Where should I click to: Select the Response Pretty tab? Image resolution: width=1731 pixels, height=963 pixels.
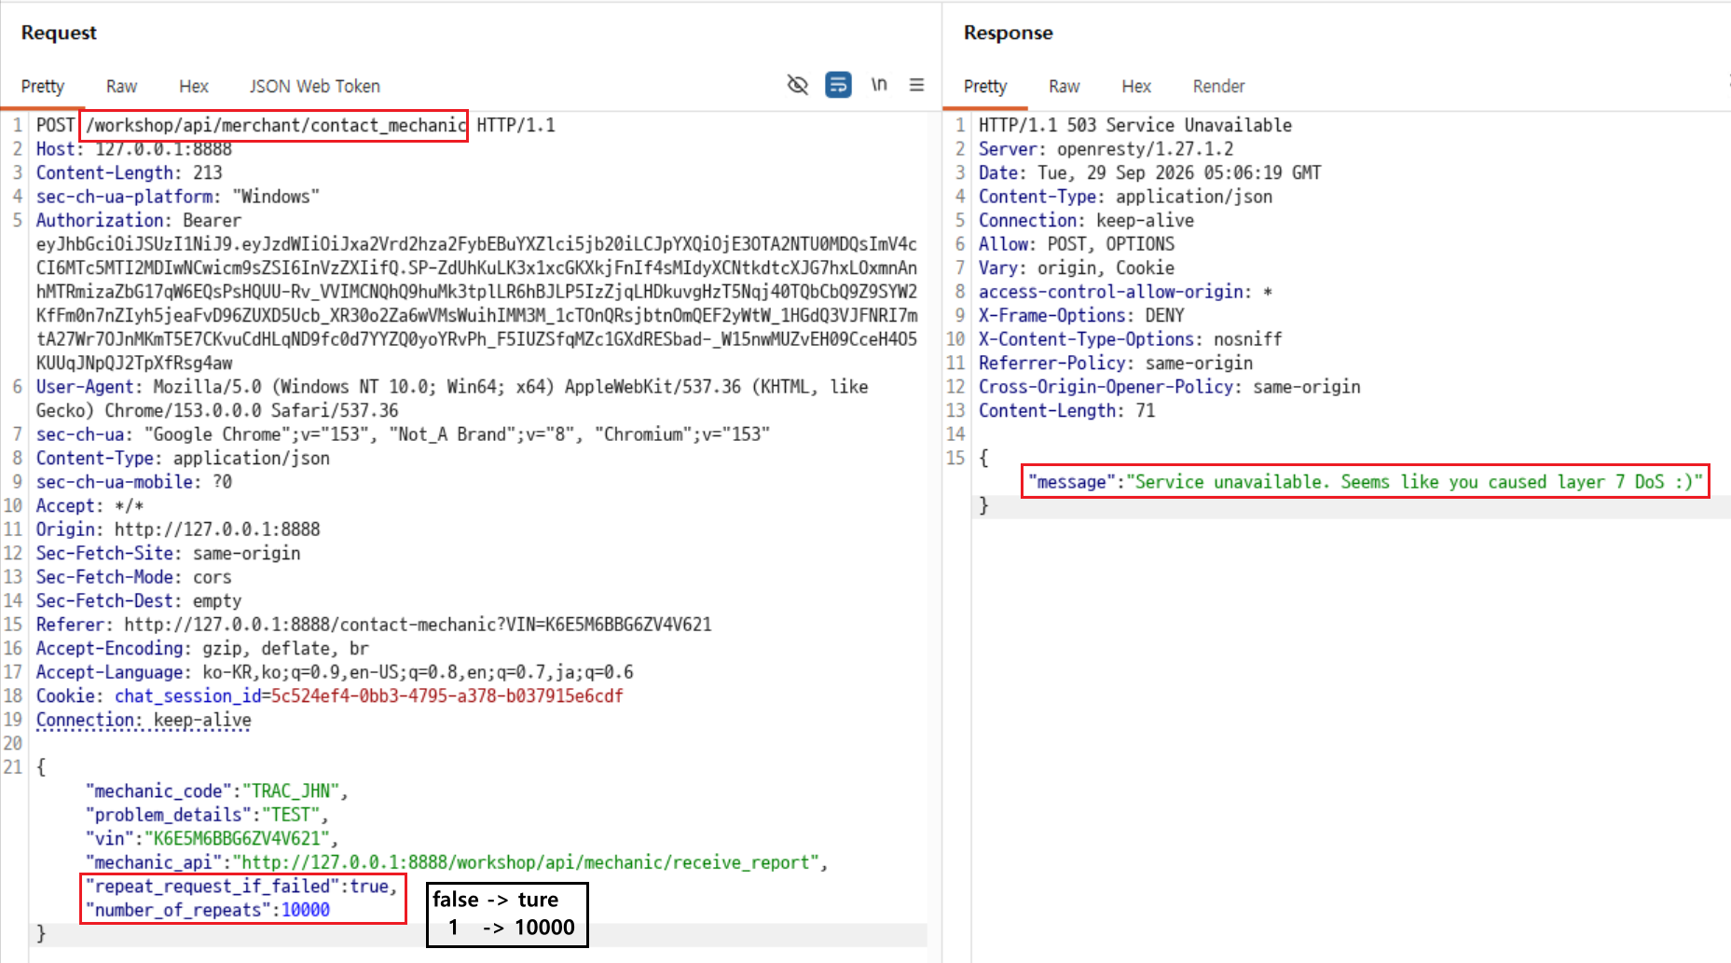(985, 86)
